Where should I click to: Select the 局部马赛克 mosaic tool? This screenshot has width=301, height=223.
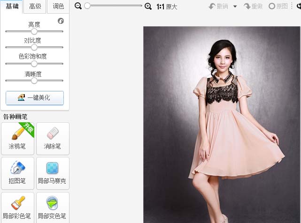53,173
